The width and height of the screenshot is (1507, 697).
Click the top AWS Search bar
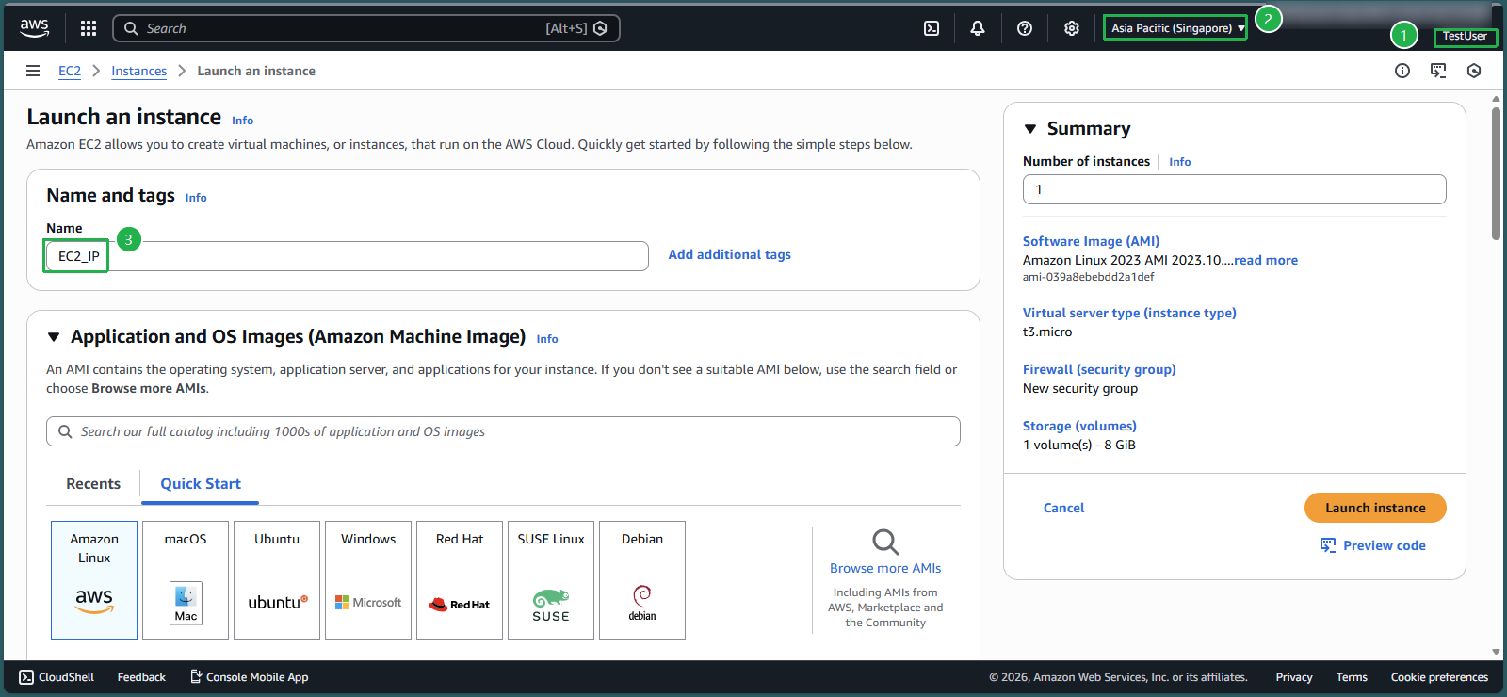click(365, 28)
